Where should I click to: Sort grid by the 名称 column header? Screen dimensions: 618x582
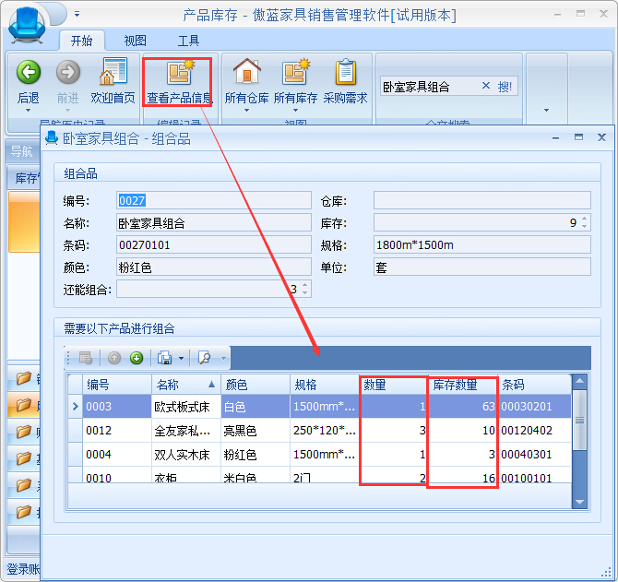tap(184, 385)
